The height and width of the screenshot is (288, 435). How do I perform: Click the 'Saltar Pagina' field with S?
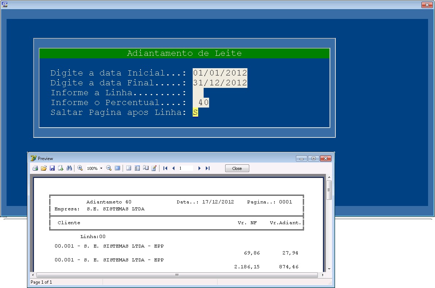coord(195,112)
